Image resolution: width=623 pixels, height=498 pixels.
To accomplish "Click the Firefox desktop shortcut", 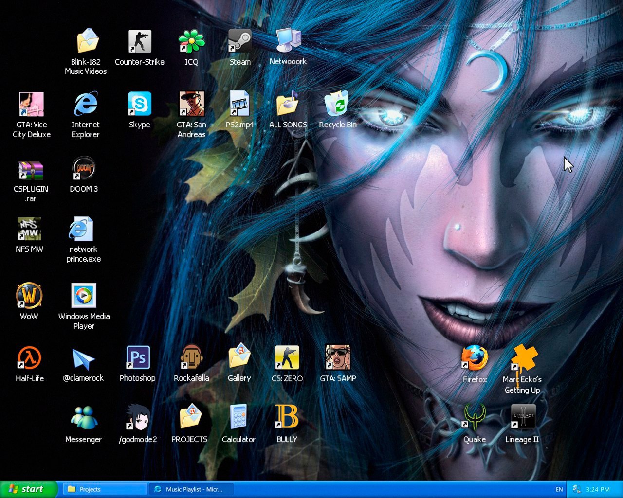I will coord(475,357).
